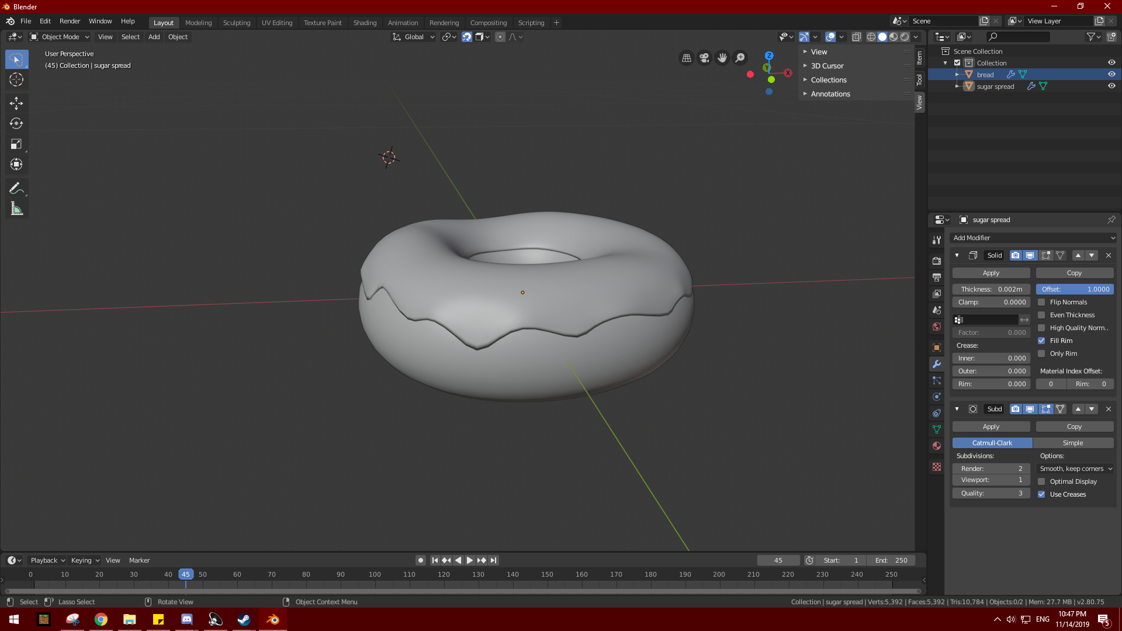
Task: Select the Scale tool
Action: (x=16, y=144)
